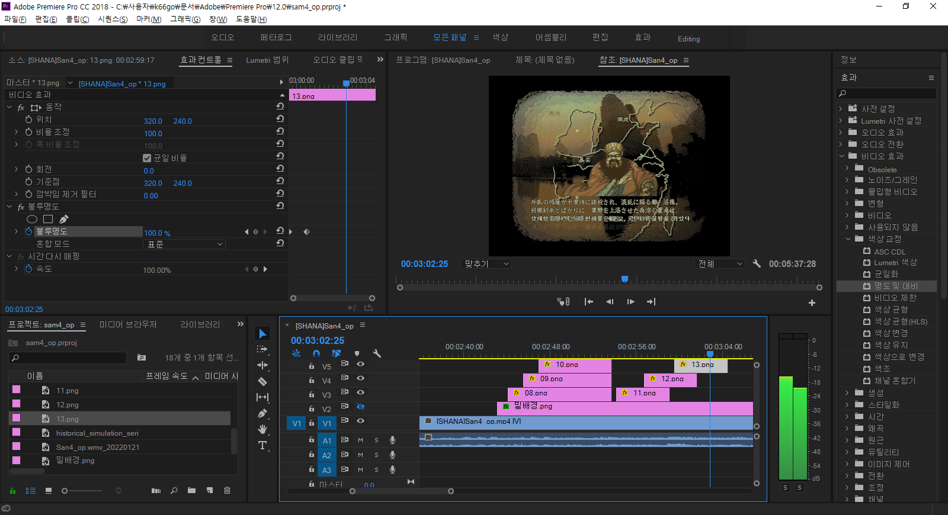Collapse the Video Effects folder
Image resolution: width=948 pixels, height=515 pixels.
click(x=841, y=156)
